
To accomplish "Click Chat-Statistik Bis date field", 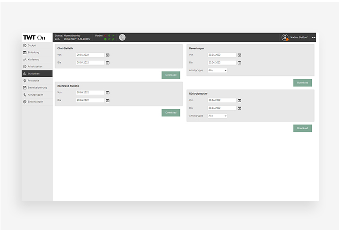I will point(90,63).
